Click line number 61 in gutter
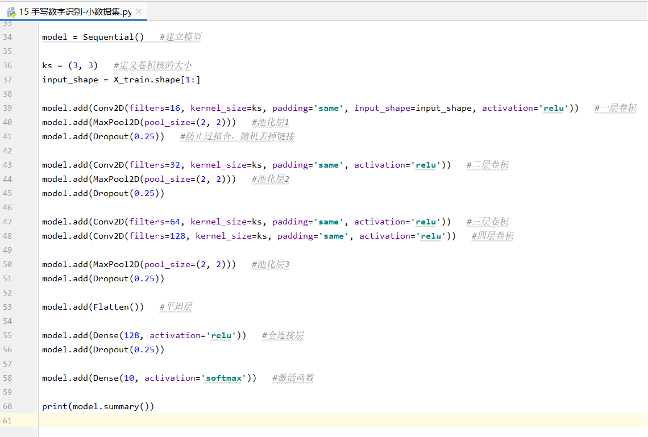Screen dimensions: 648x437 [x=7, y=421]
